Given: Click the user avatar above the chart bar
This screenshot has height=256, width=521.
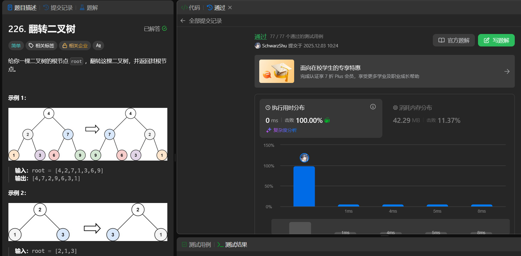Looking at the screenshot, I should click(x=304, y=158).
